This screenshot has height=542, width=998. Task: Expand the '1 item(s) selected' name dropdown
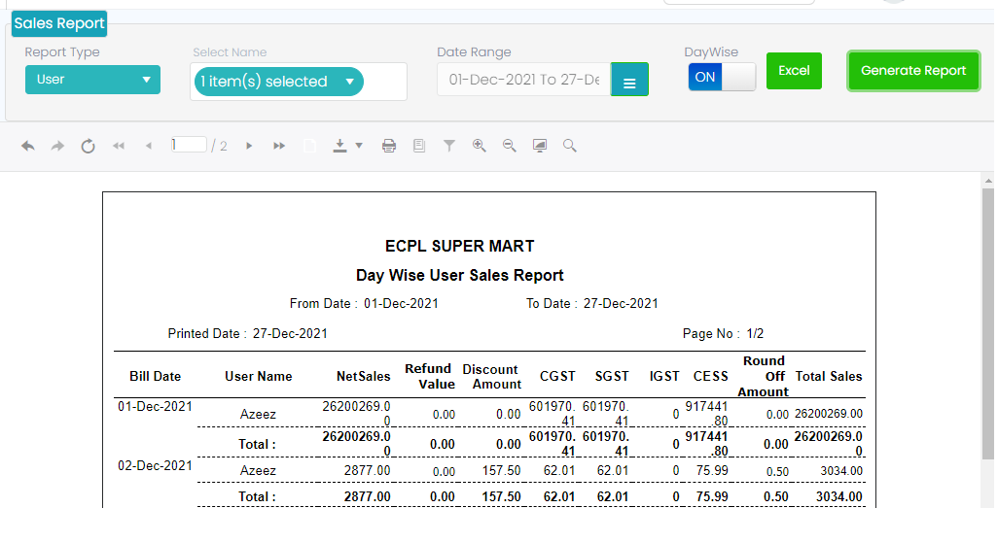point(278,82)
